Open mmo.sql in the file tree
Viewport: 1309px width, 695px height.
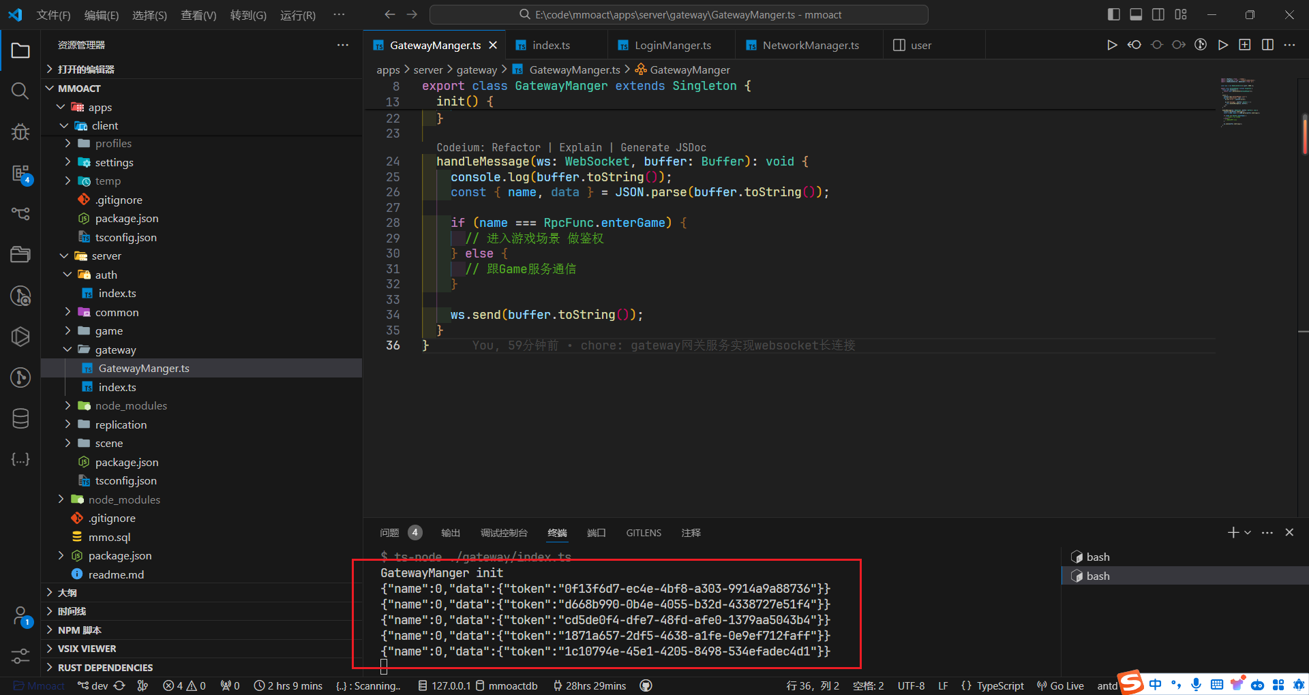[109, 537]
